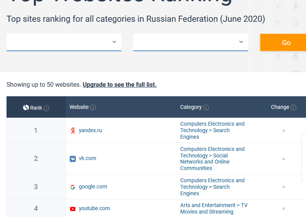Screen dimensions: 306x217
Task: Click the Website column header
Action: [x=79, y=107]
